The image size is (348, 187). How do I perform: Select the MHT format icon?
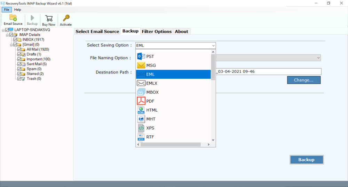(141, 119)
